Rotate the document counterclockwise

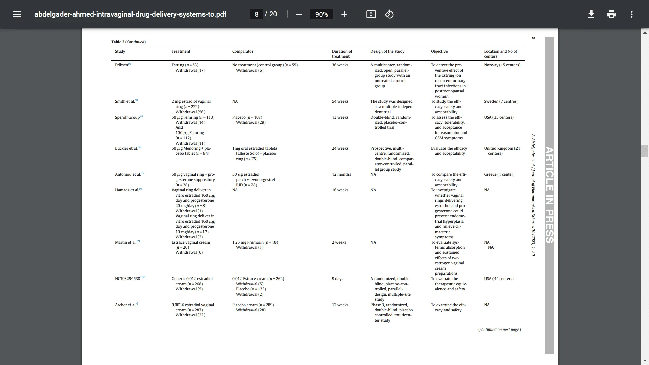point(389,14)
